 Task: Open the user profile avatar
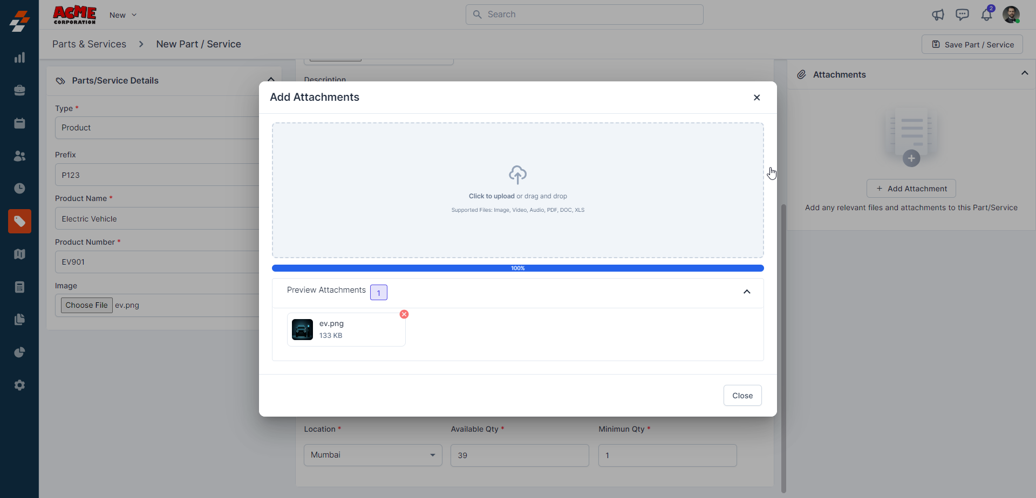(1011, 15)
